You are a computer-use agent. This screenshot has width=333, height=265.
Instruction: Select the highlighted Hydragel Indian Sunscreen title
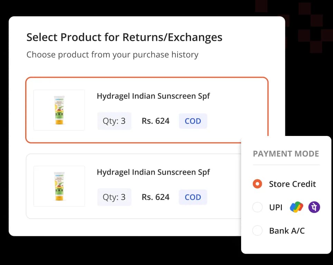153,96
